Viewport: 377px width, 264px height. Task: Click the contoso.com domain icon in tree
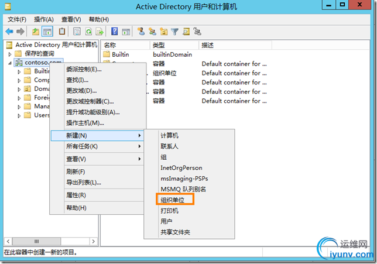coord(19,63)
